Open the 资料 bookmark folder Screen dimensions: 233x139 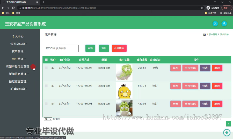[x=6, y=13]
